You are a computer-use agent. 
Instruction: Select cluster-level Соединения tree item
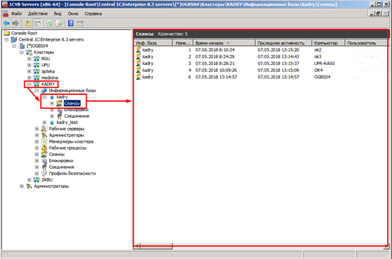pyautogui.click(x=61, y=167)
